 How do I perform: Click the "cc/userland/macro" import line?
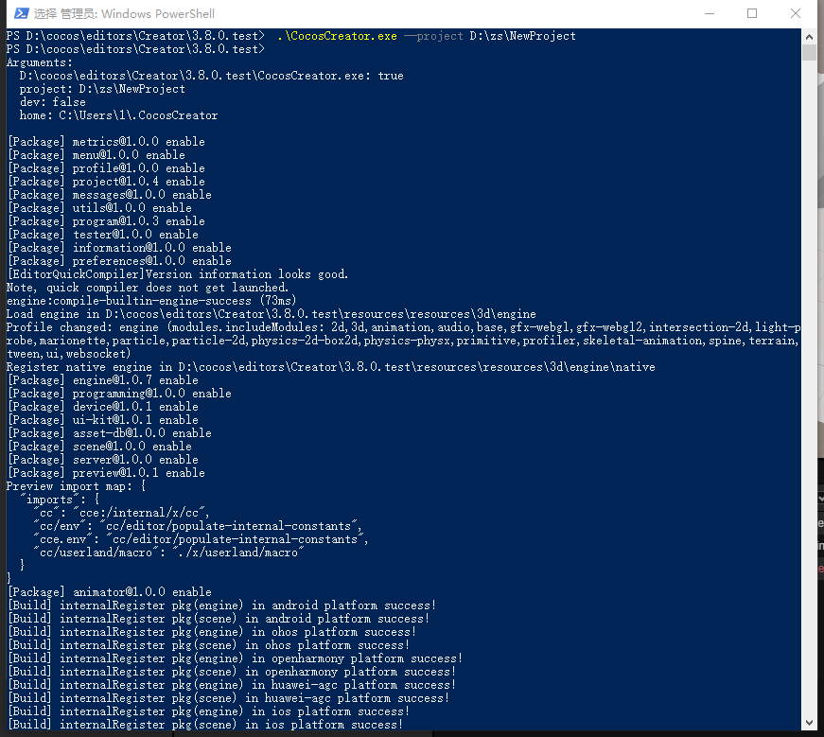(168, 553)
